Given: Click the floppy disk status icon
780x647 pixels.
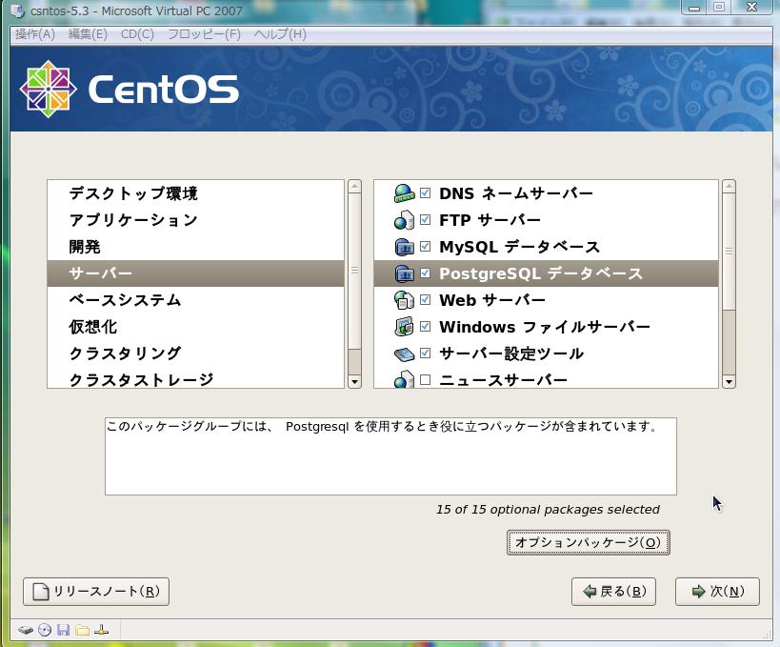Looking at the screenshot, I should coord(64,630).
